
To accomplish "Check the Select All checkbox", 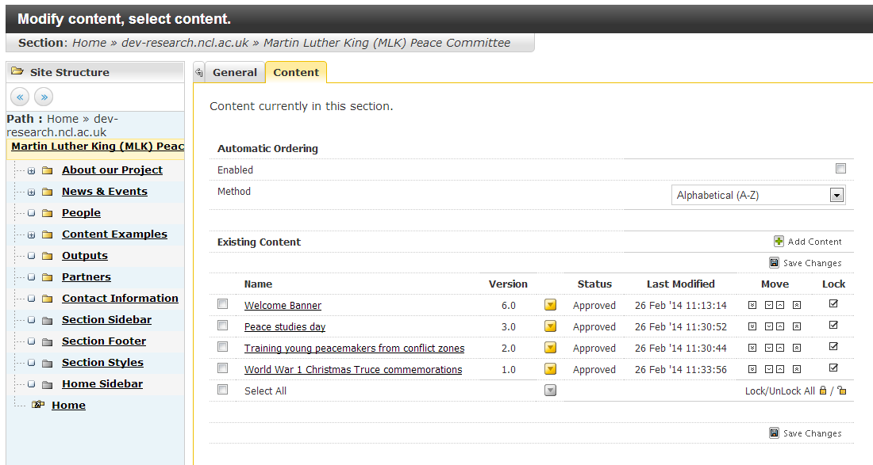I will [223, 390].
